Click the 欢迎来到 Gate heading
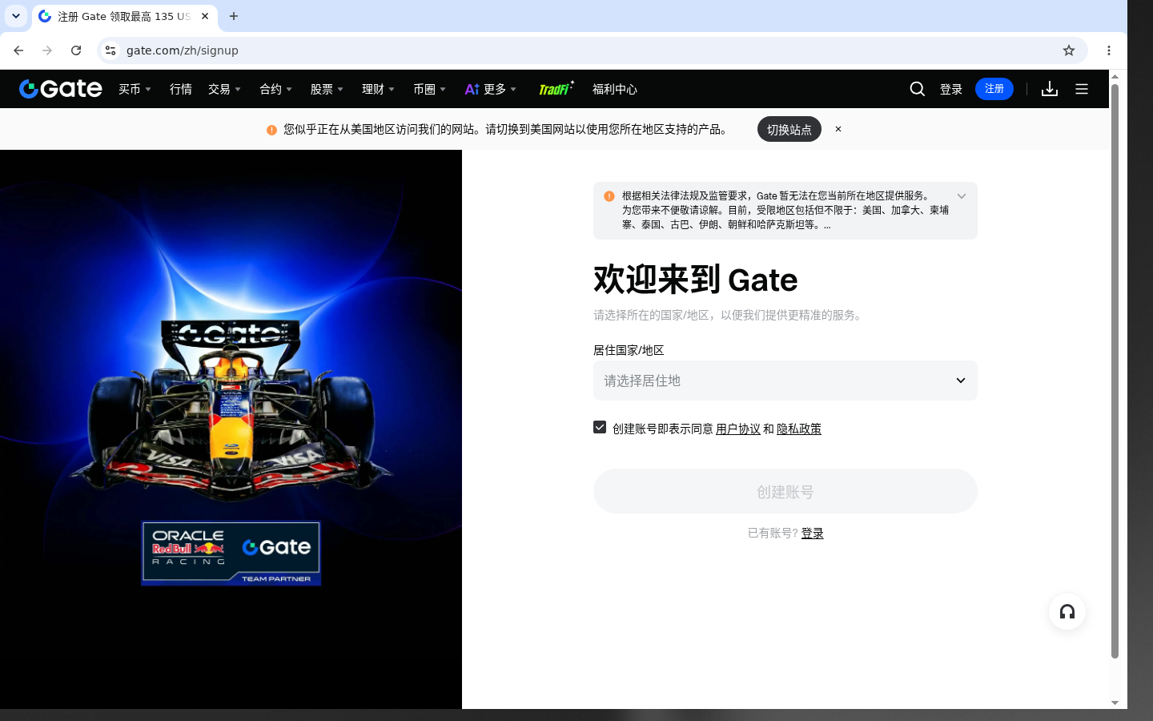The image size is (1153, 721). [696, 280]
